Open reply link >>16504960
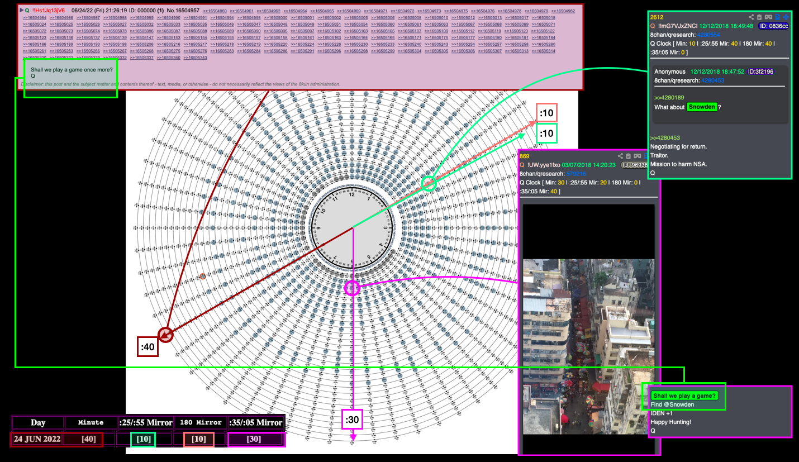799x462 pixels. click(x=215, y=11)
